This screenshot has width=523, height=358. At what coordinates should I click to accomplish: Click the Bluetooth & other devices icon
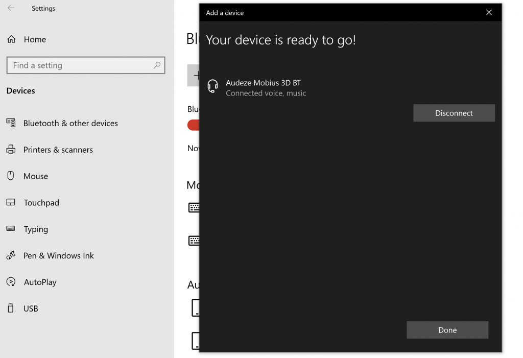(11, 123)
